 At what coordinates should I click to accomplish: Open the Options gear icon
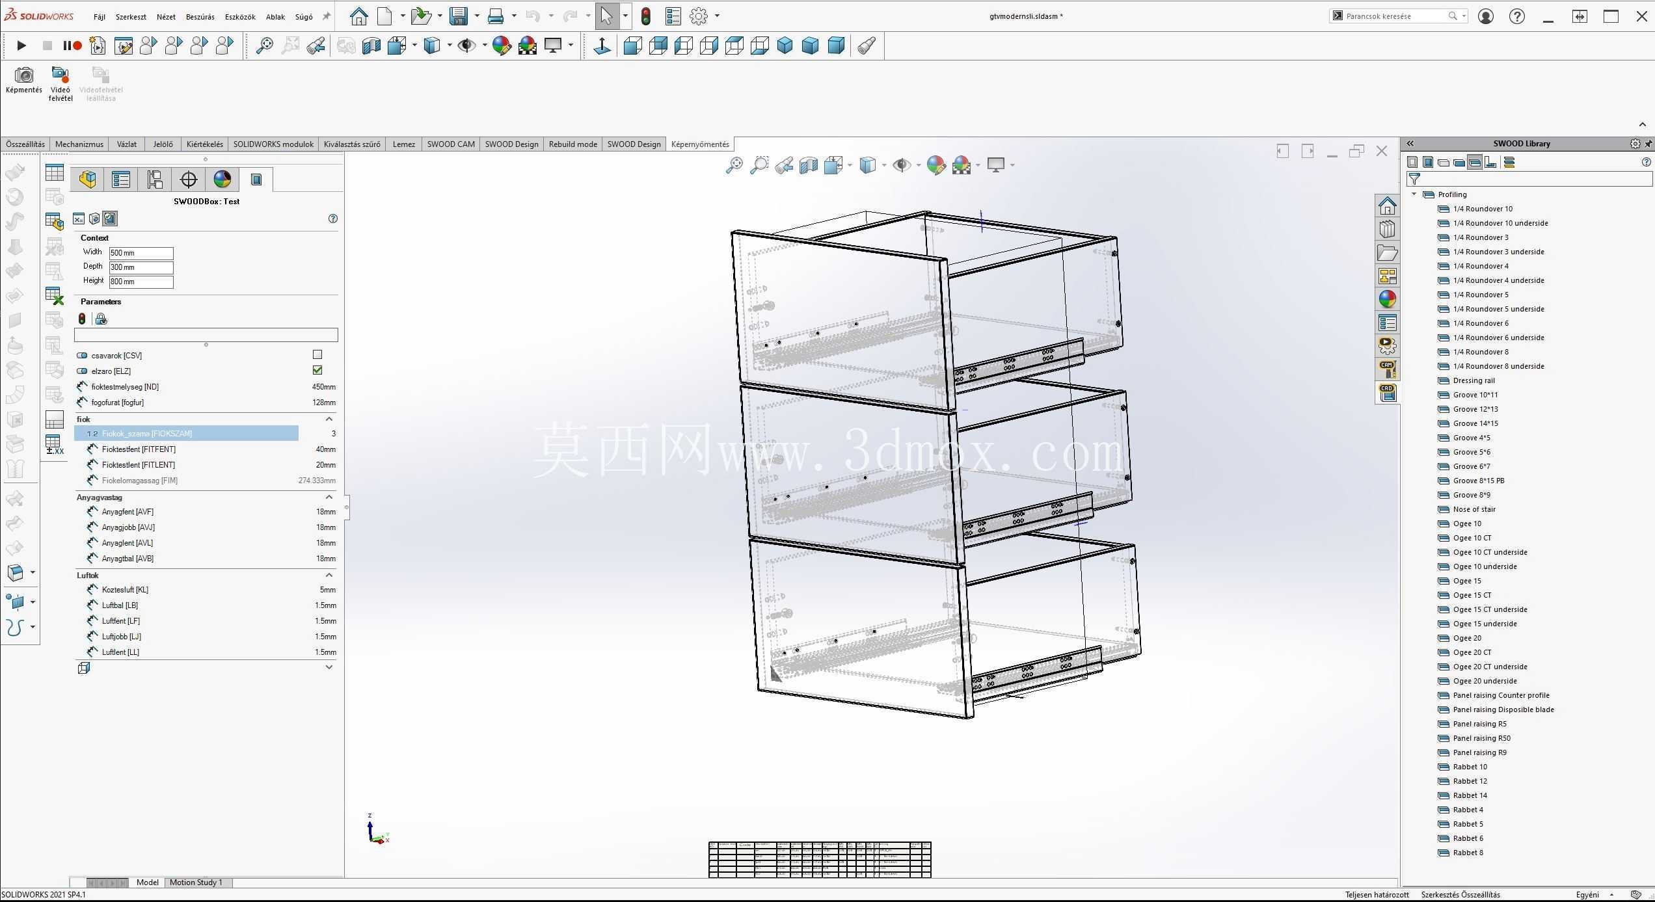pyautogui.click(x=698, y=16)
